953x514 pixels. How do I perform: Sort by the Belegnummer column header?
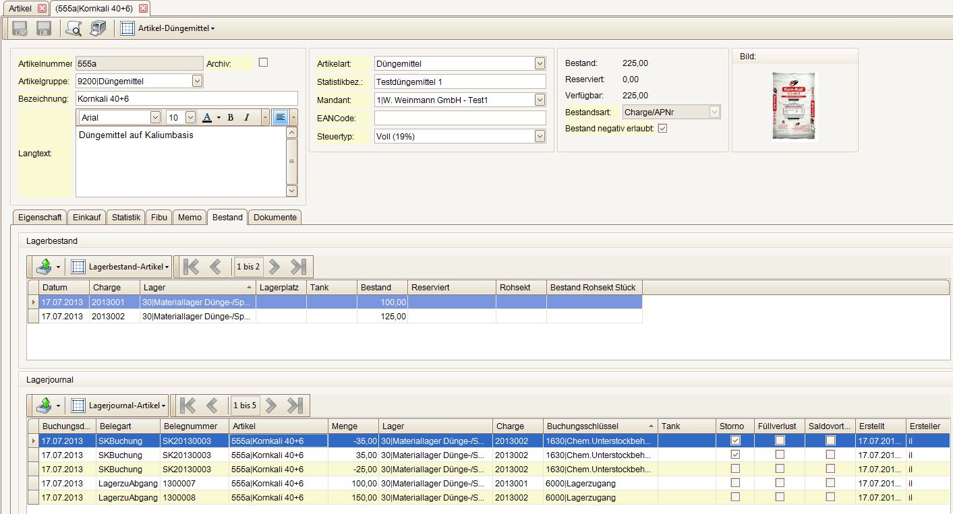pyautogui.click(x=194, y=426)
